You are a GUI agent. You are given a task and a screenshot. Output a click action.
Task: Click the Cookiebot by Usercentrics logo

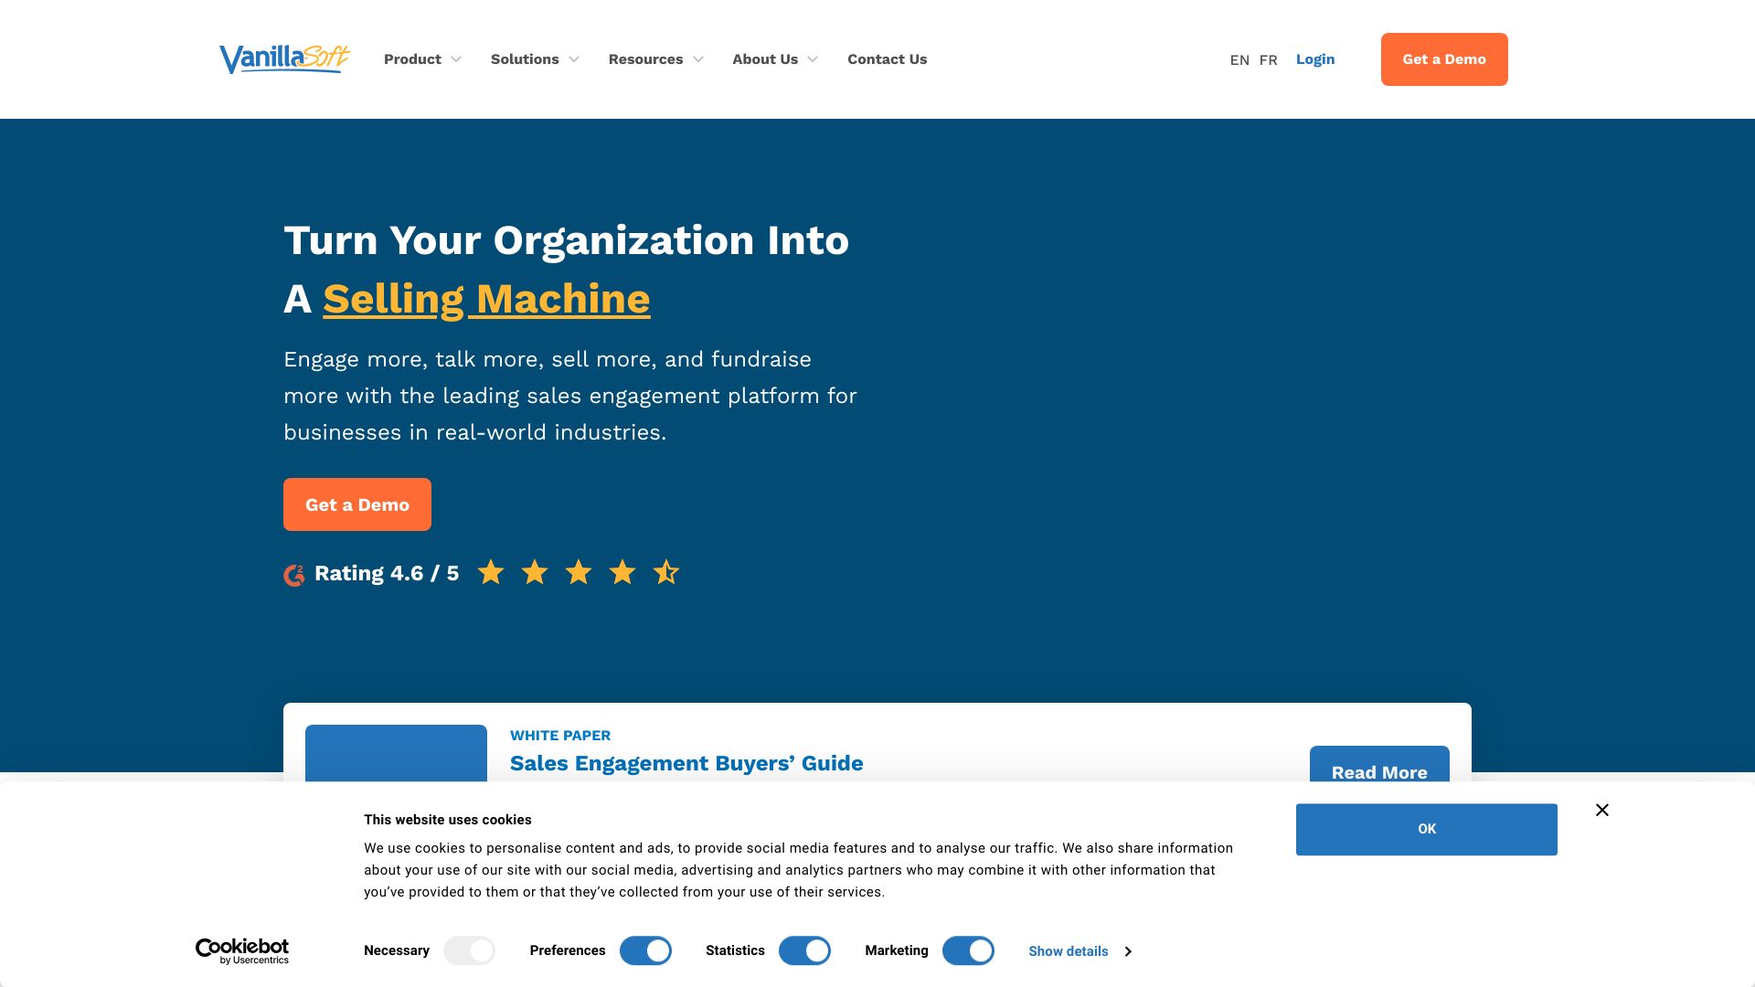click(242, 951)
